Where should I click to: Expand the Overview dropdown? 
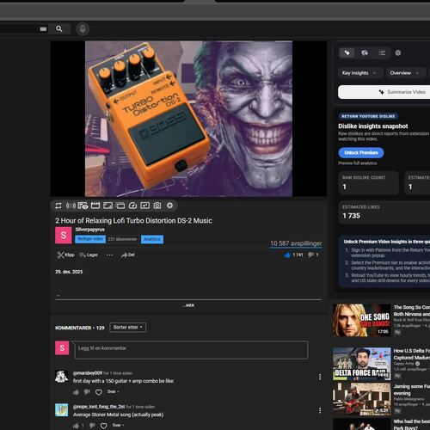point(405,73)
